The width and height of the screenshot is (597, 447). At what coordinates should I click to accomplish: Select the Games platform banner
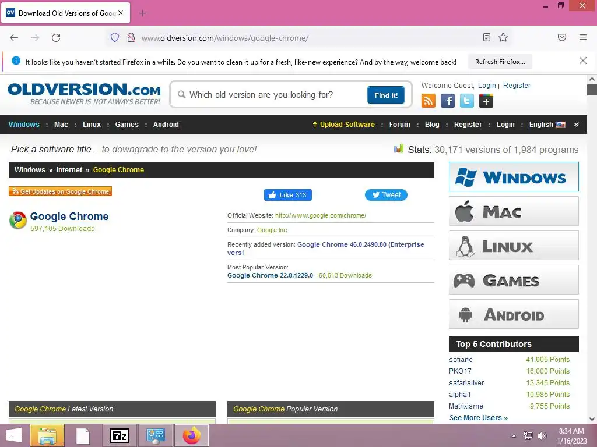pos(514,280)
